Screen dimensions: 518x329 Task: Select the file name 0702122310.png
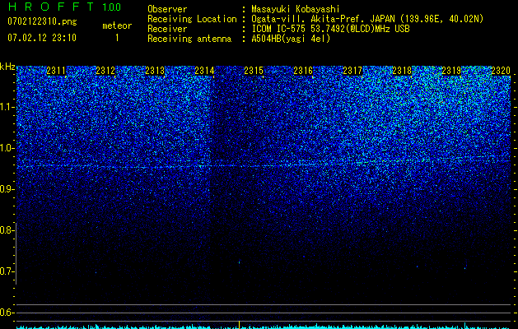[42, 21]
